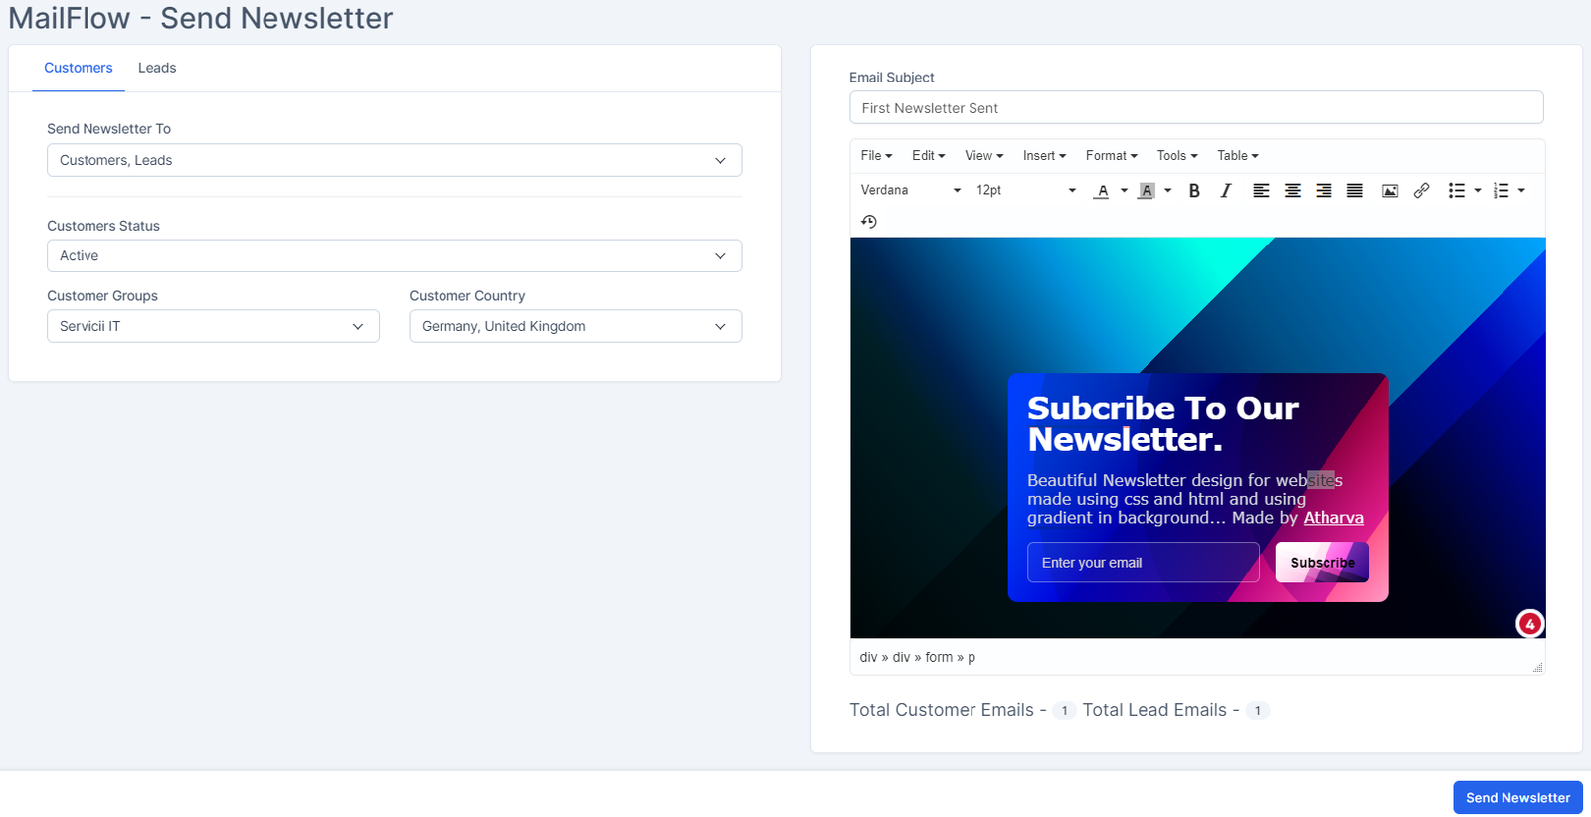This screenshot has height=817, width=1591.
Task: Center align the editor text
Action: (1292, 191)
